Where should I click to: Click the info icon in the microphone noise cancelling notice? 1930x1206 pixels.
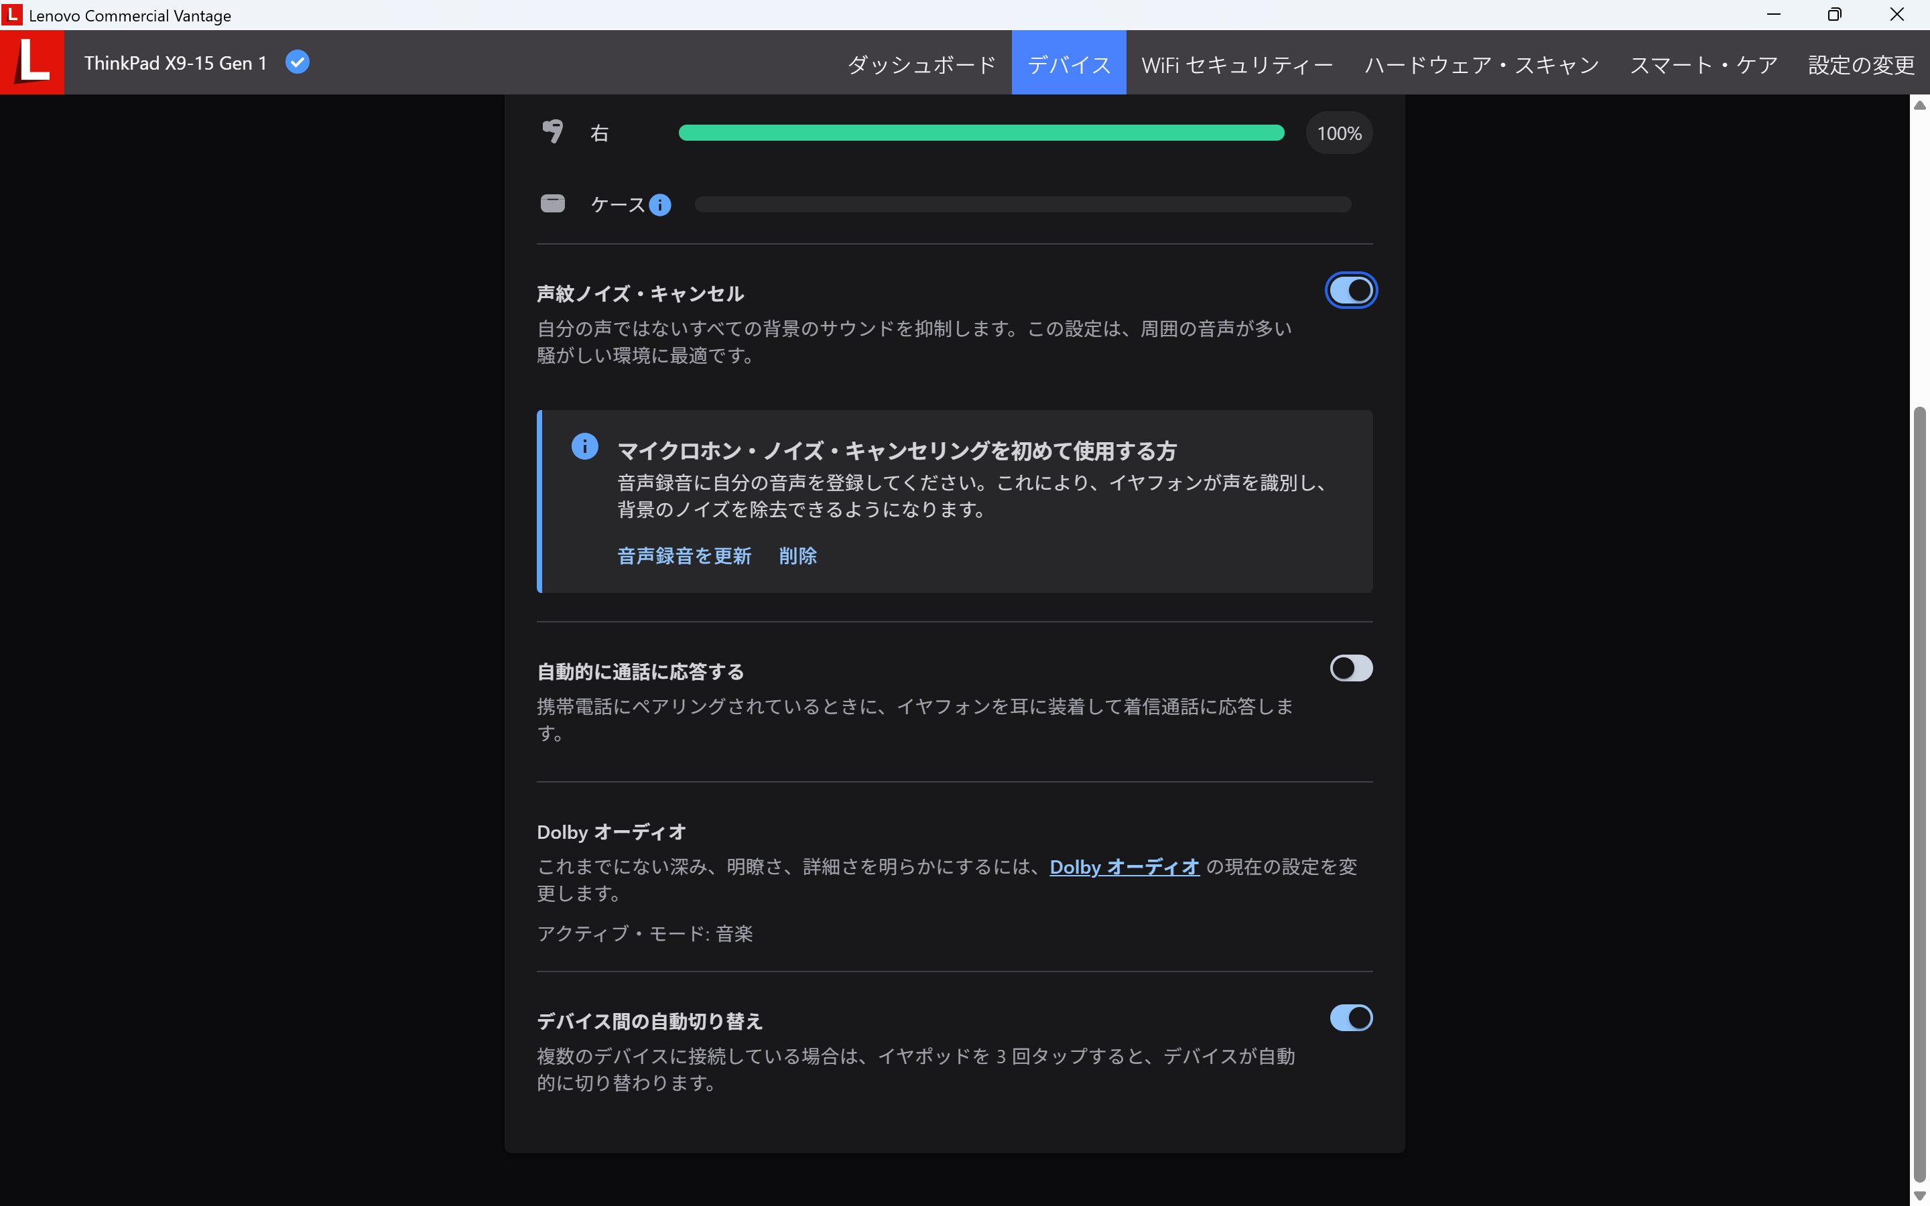tap(584, 447)
